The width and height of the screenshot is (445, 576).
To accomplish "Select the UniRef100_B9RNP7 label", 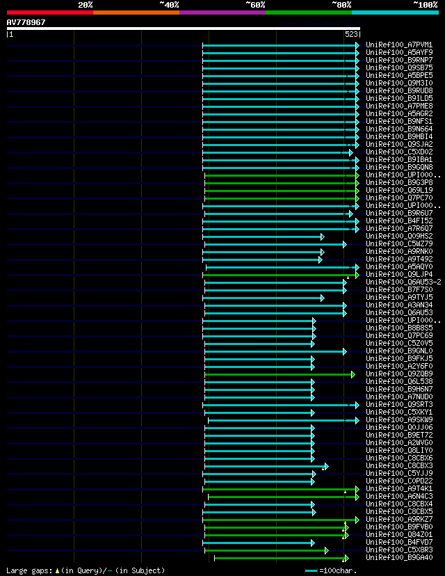I will tap(399, 60).
